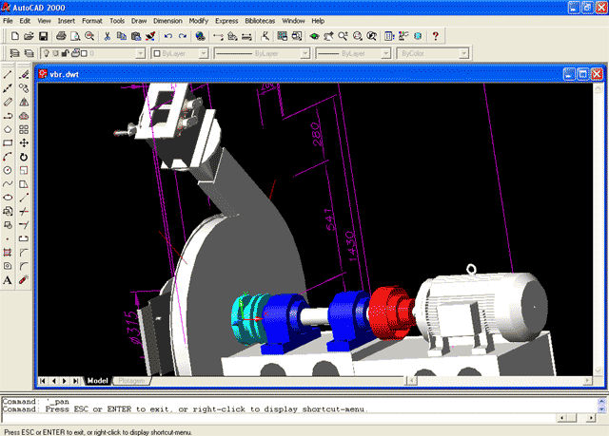Activate the Multiline Text tool
Viewport: 609px width, 436px height.
(x=8, y=280)
